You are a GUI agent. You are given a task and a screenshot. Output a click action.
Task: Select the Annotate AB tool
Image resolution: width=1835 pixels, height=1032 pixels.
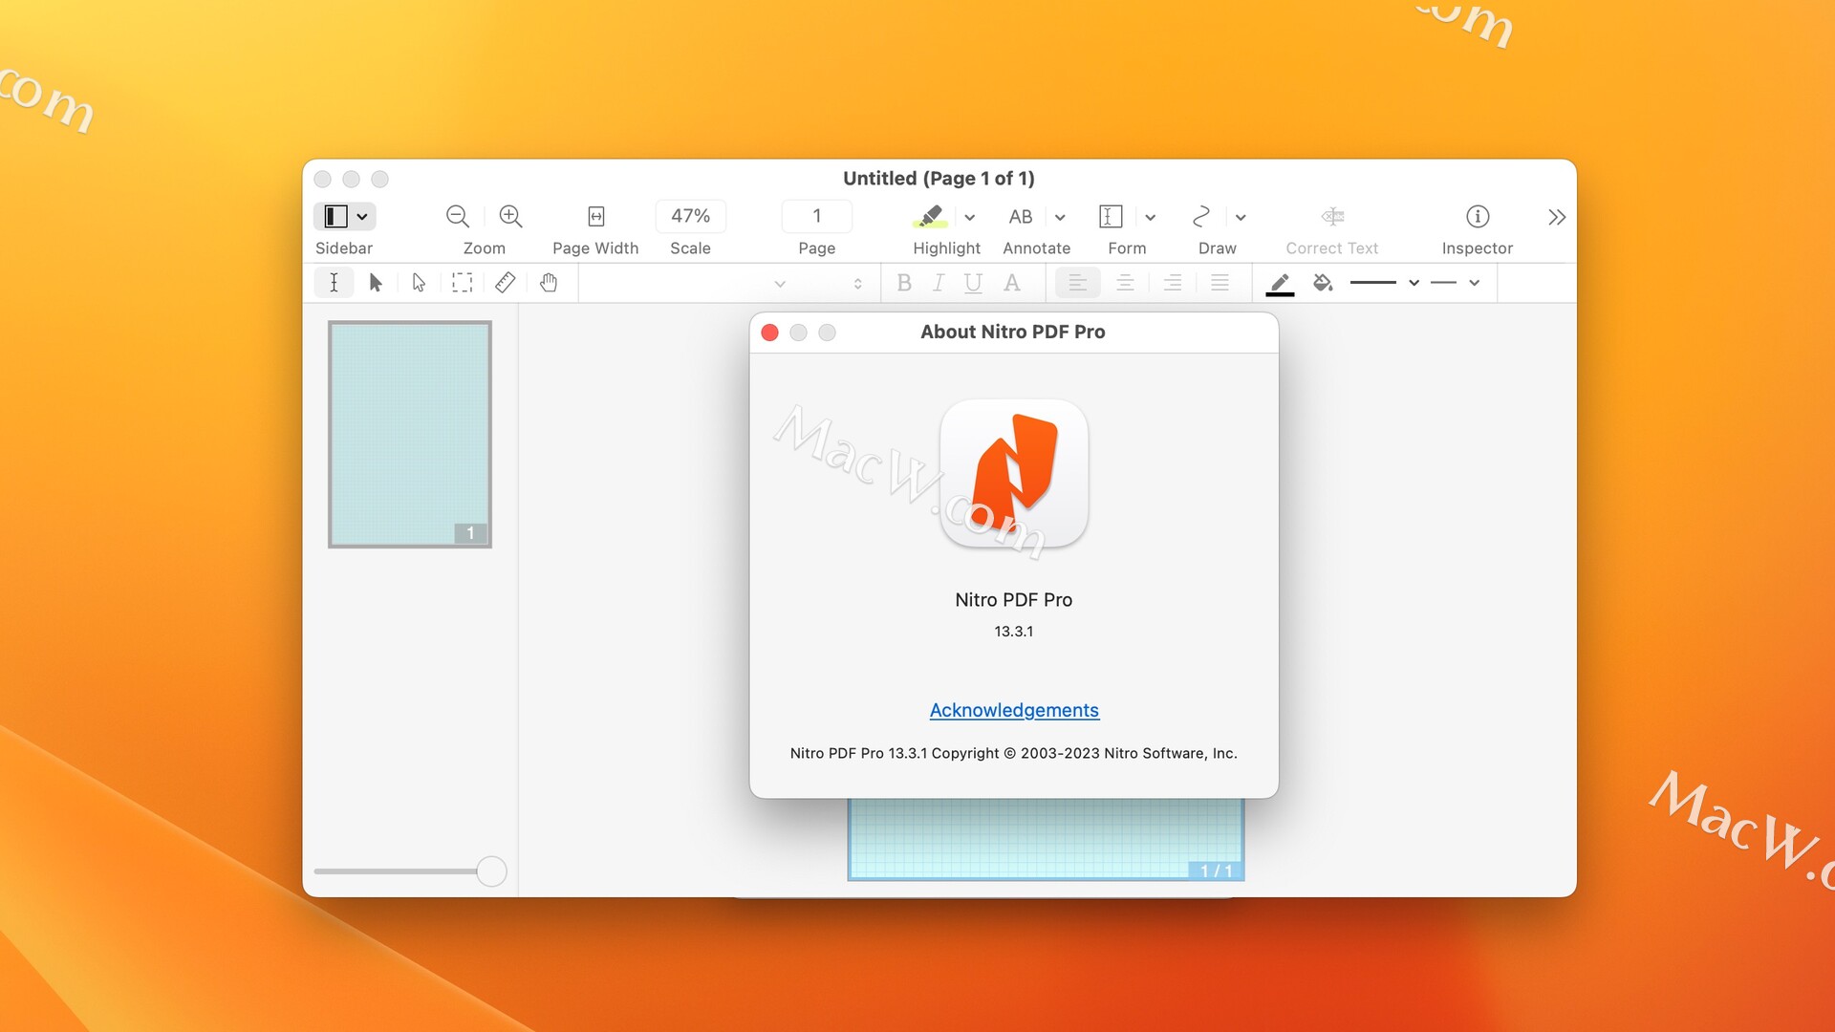(x=1020, y=217)
